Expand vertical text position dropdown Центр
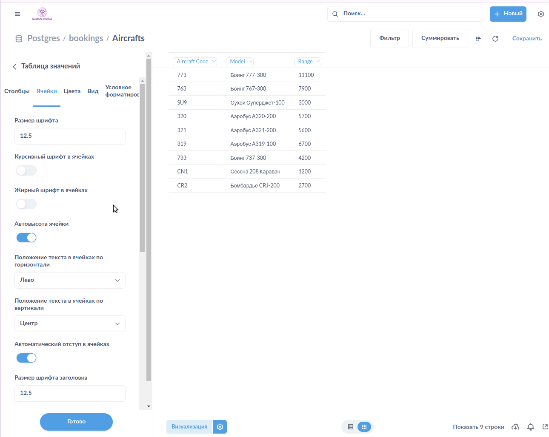This screenshot has width=549, height=437. 70,324
